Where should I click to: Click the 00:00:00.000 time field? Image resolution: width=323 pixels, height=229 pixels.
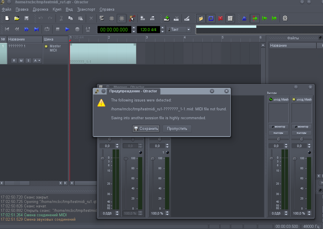tap(114, 29)
